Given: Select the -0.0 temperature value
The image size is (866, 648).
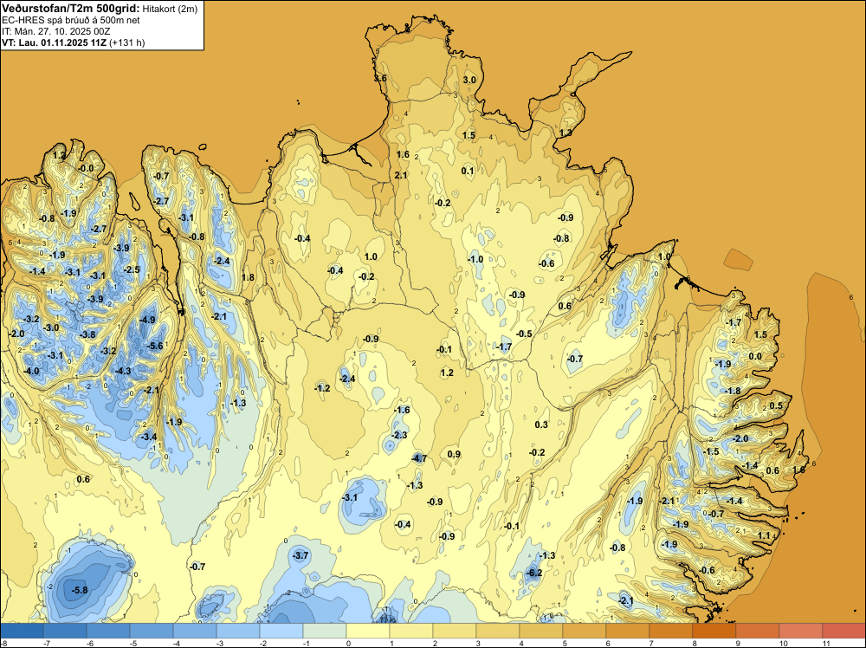Looking at the screenshot, I should coord(86,168).
